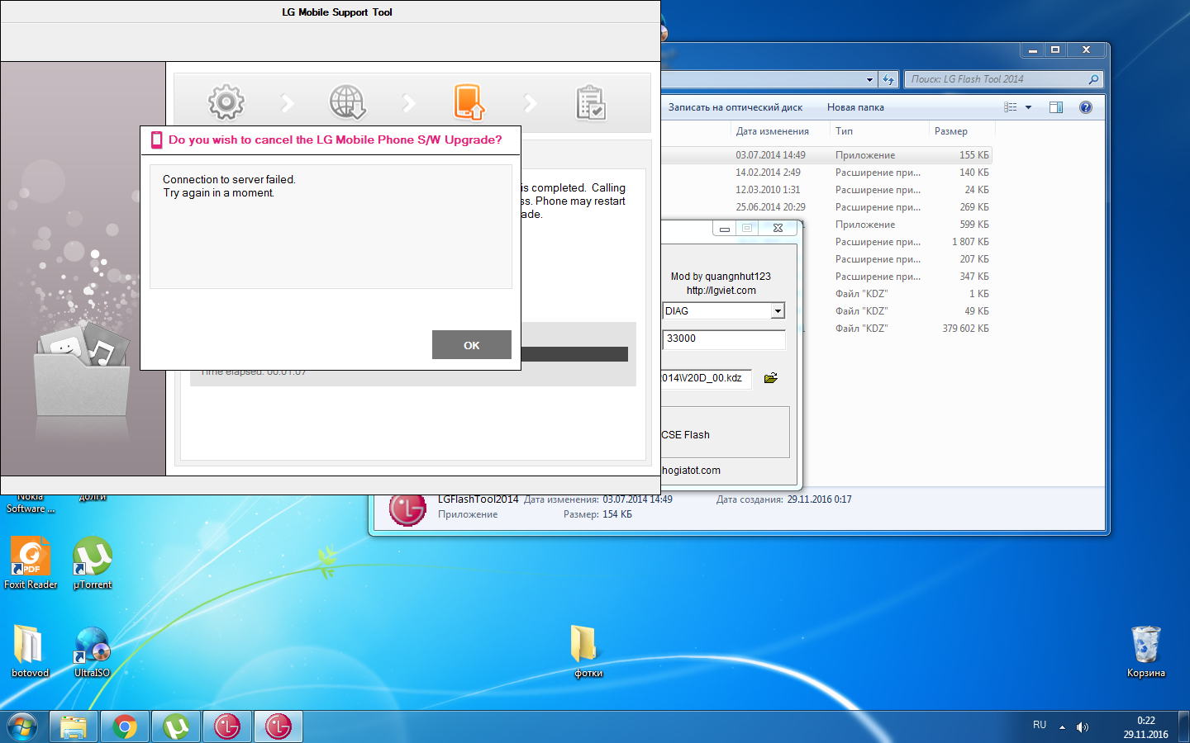Sort files by 'Размер' column header
The height and width of the screenshot is (743, 1190).
pos(951,131)
